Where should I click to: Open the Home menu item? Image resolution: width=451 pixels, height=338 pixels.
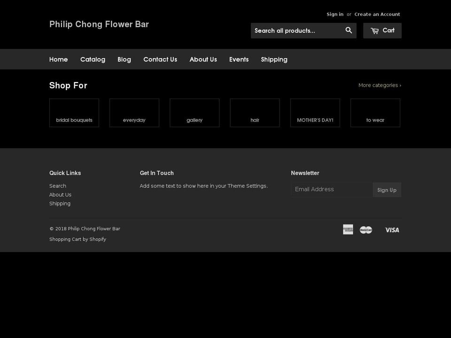click(58, 60)
